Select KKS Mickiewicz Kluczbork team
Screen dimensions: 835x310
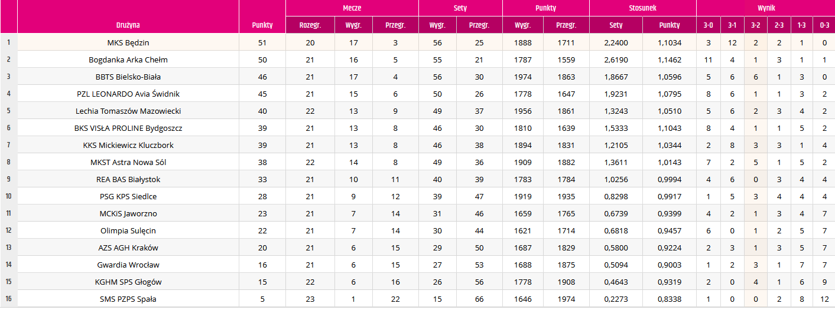[x=128, y=145]
